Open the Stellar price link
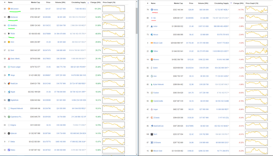This screenshot has height=156, width=273. 46,142
